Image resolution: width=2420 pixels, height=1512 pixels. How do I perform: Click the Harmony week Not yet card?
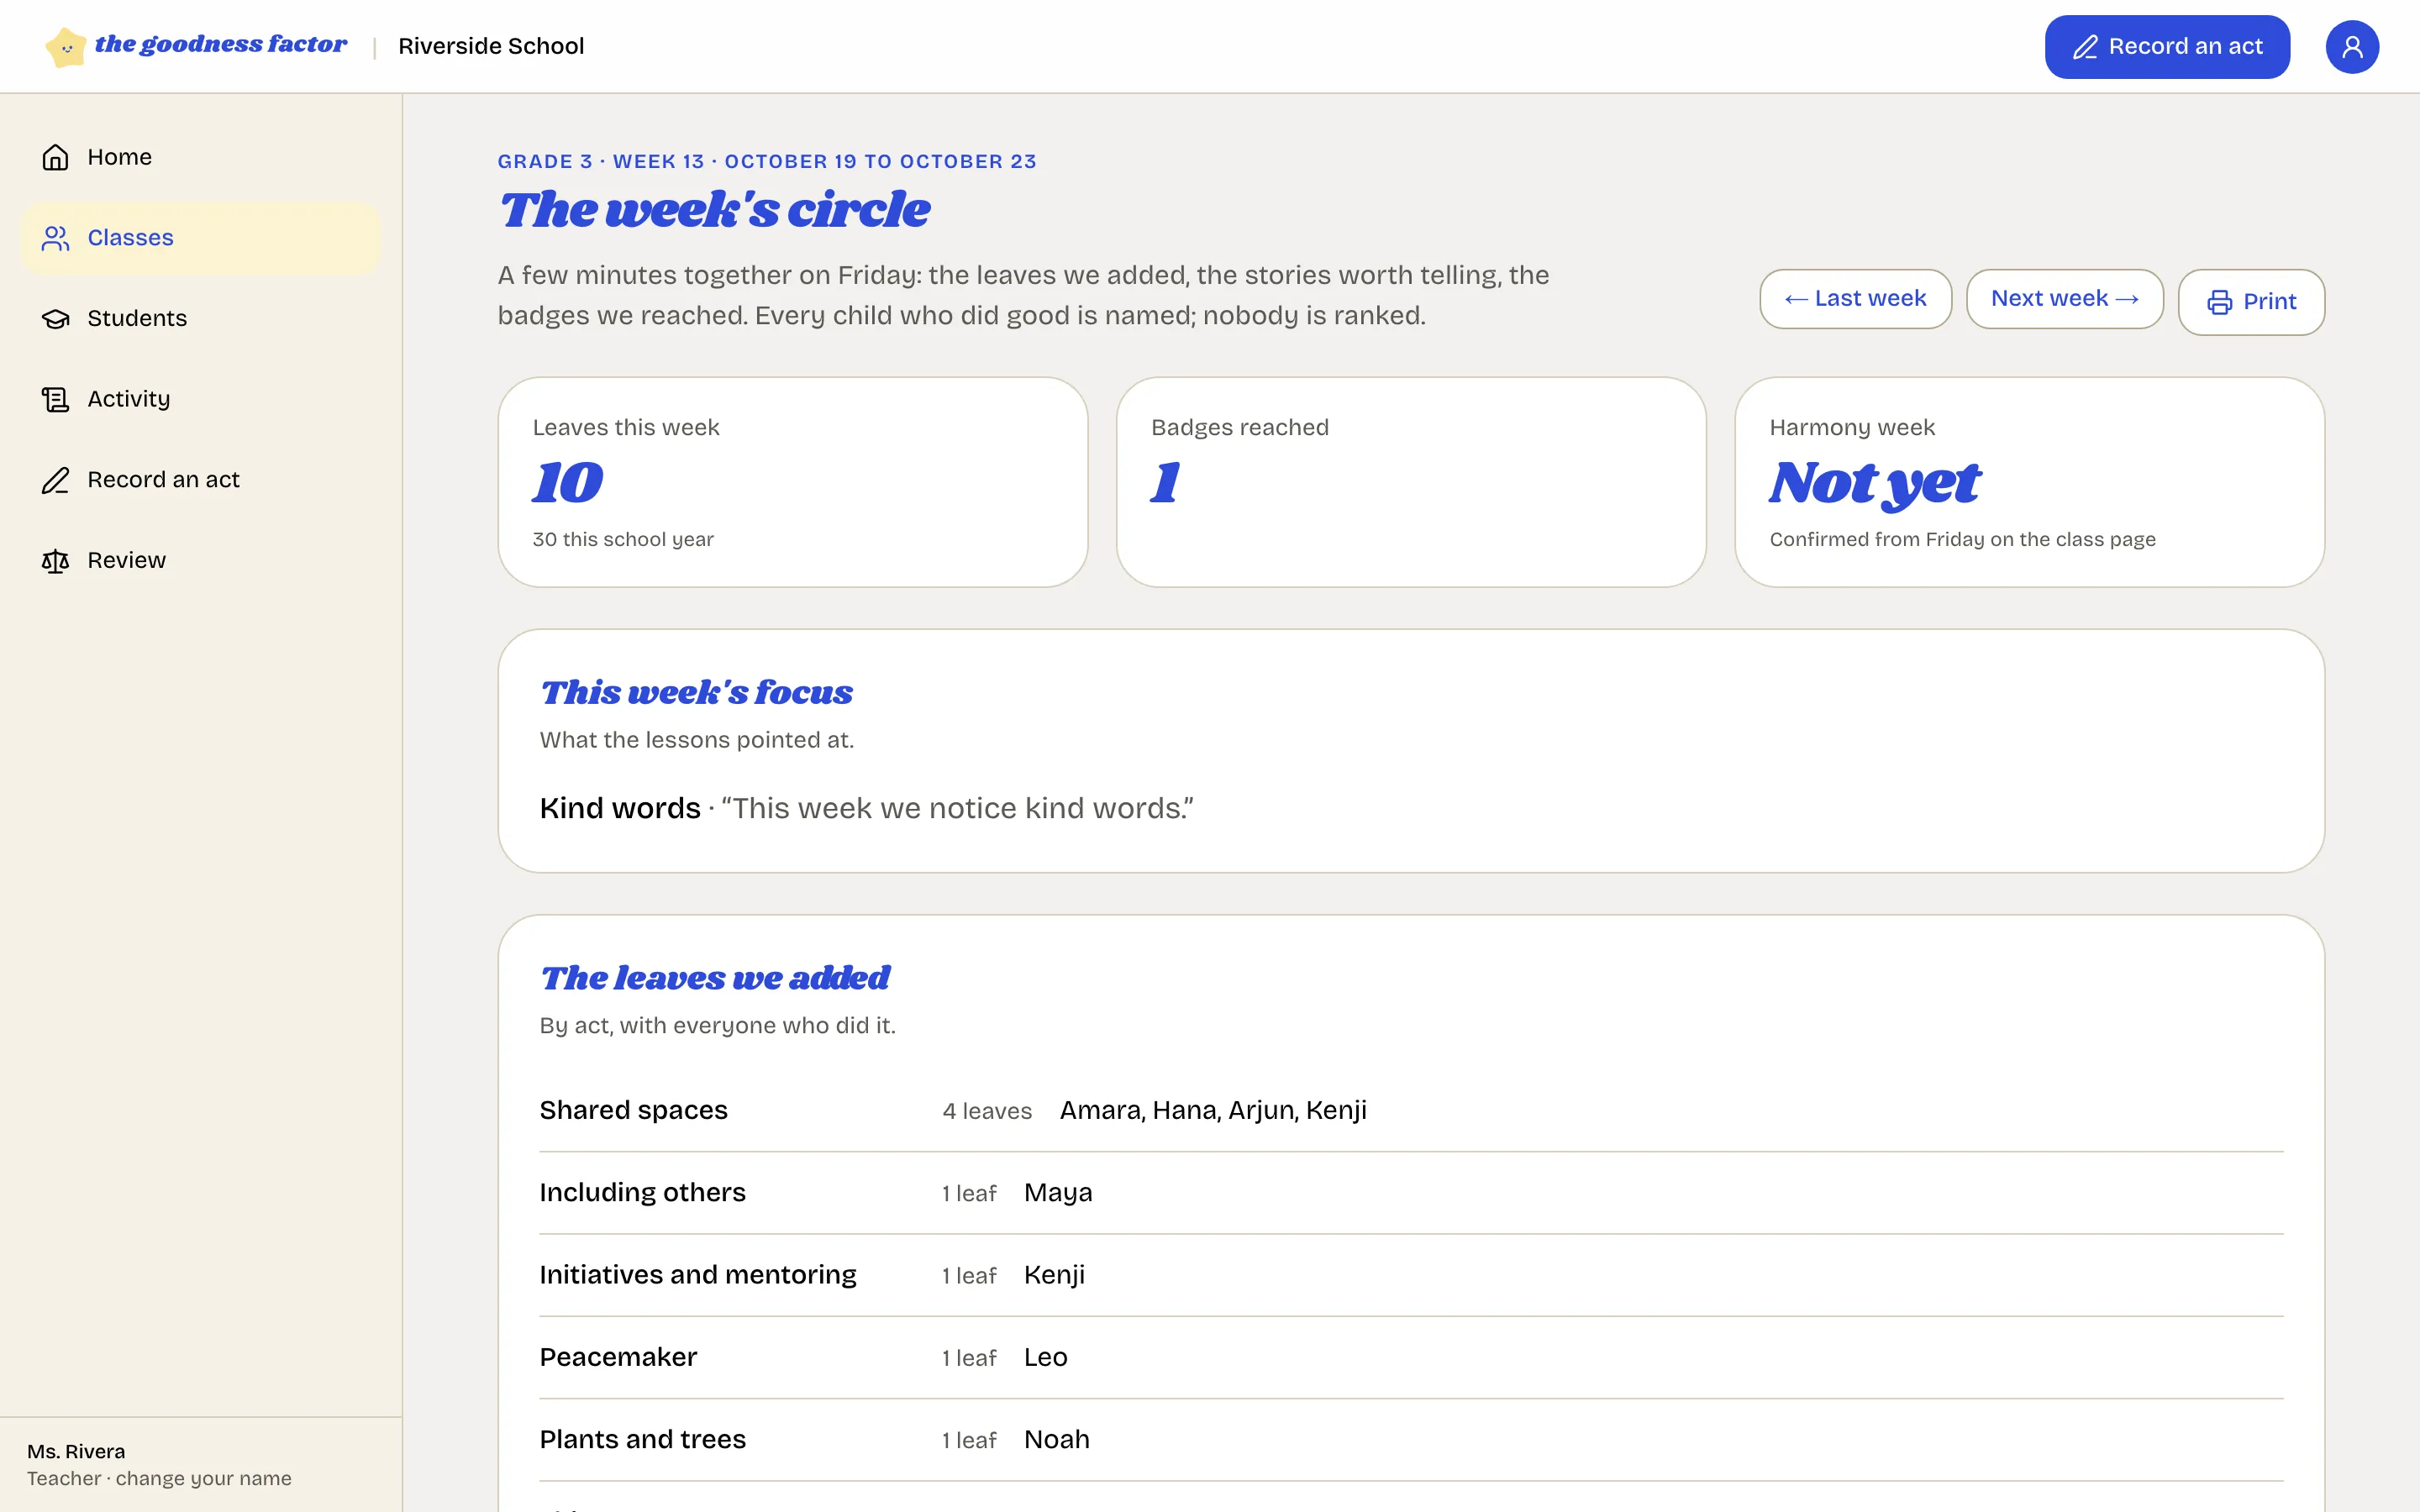tap(2029, 482)
